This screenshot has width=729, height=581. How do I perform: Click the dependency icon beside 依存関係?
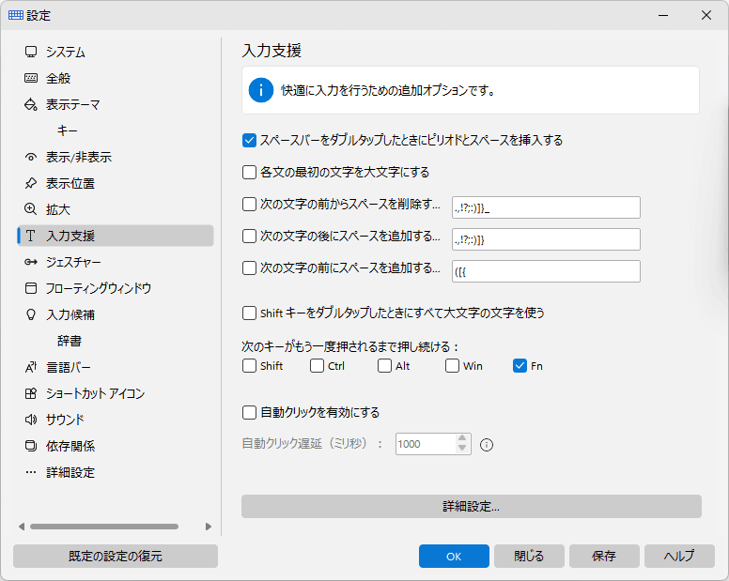click(x=31, y=447)
